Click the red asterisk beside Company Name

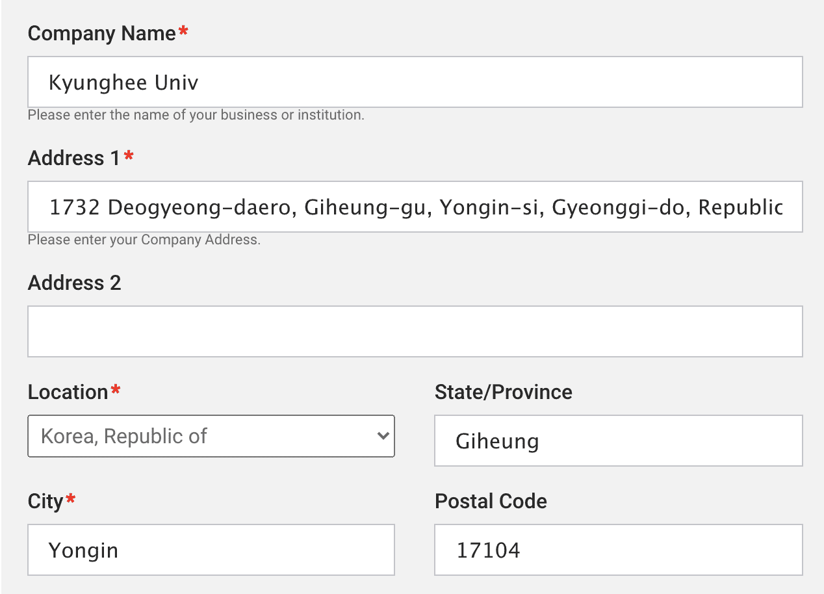(183, 32)
